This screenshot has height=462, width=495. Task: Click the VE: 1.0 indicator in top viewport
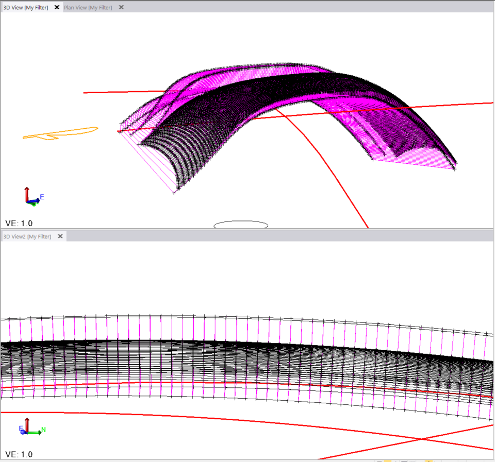coord(19,223)
